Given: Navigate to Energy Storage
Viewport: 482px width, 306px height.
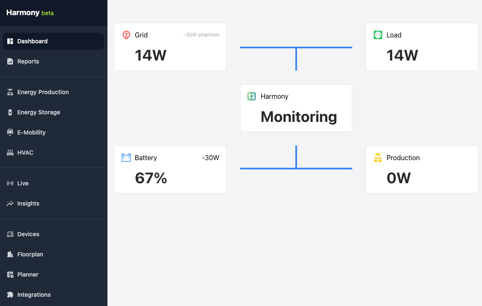Looking at the screenshot, I should tap(39, 112).
